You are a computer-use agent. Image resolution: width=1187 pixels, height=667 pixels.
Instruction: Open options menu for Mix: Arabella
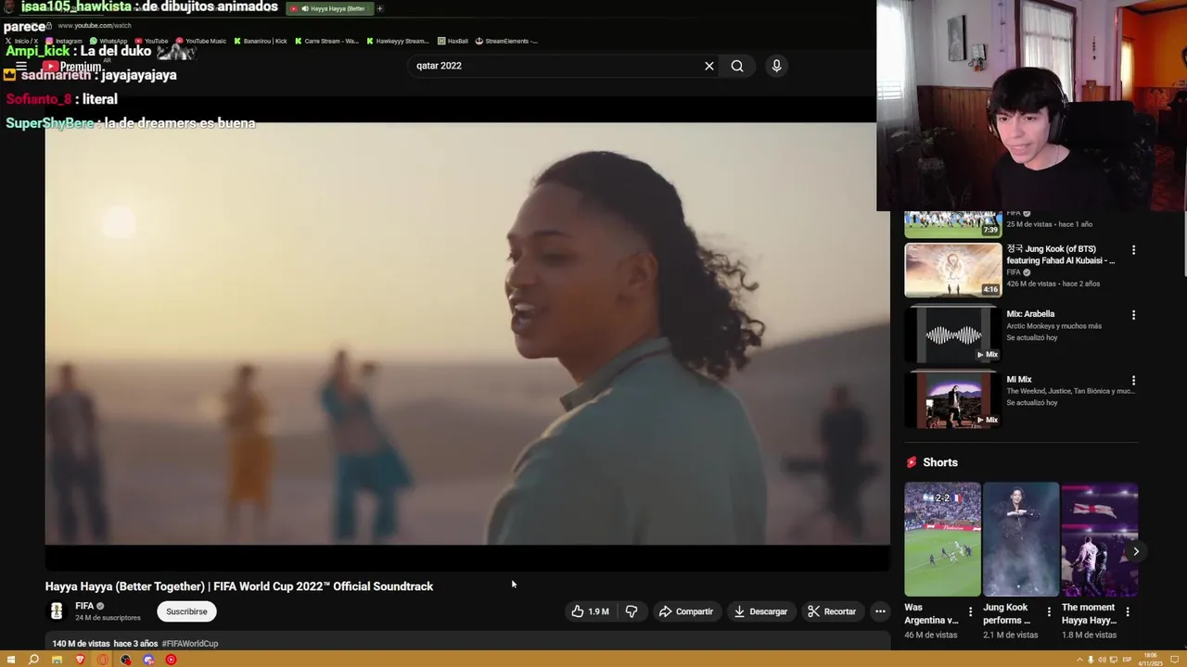click(1133, 315)
